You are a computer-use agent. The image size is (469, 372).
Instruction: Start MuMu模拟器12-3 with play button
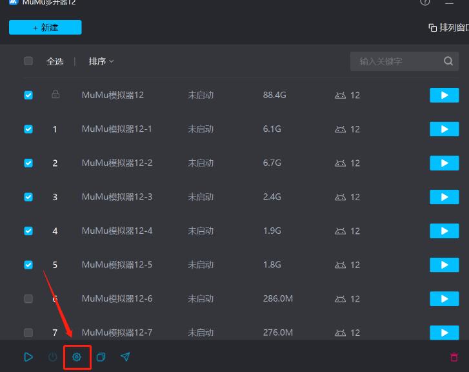pyautogui.click(x=444, y=197)
